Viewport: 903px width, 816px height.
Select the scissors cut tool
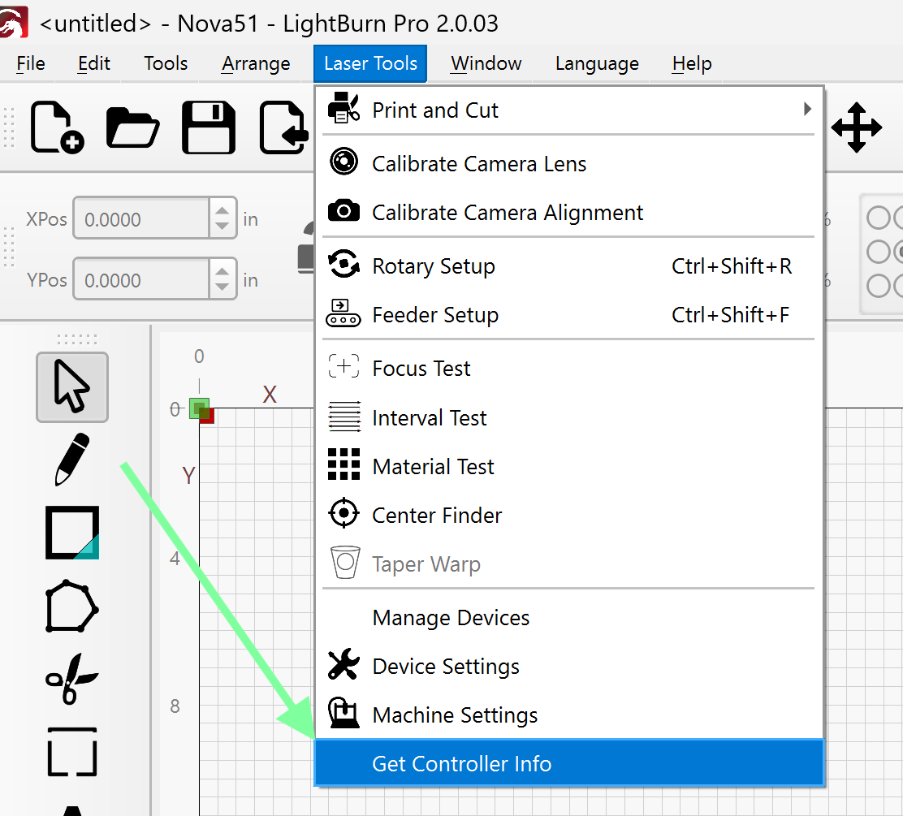click(72, 679)
